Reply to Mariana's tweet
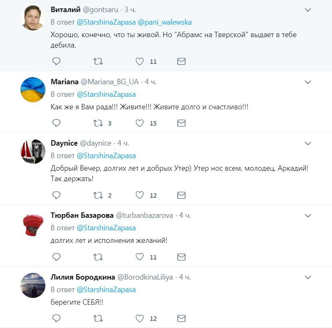332x328 pixels. click(56, 123)
